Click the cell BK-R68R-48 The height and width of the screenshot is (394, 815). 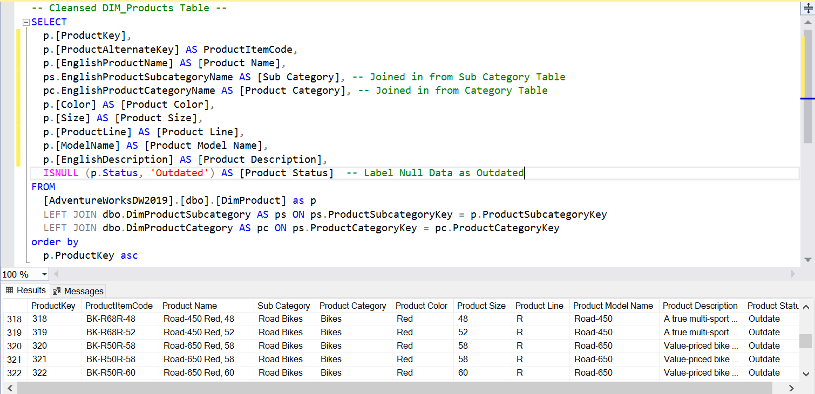[x=120, y=319]
